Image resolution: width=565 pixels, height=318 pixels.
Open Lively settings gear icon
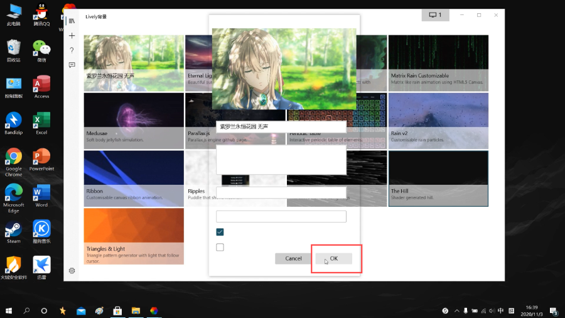(72, 271)
